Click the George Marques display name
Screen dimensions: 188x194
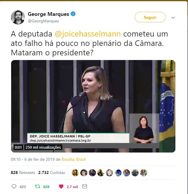click(49, 14)
